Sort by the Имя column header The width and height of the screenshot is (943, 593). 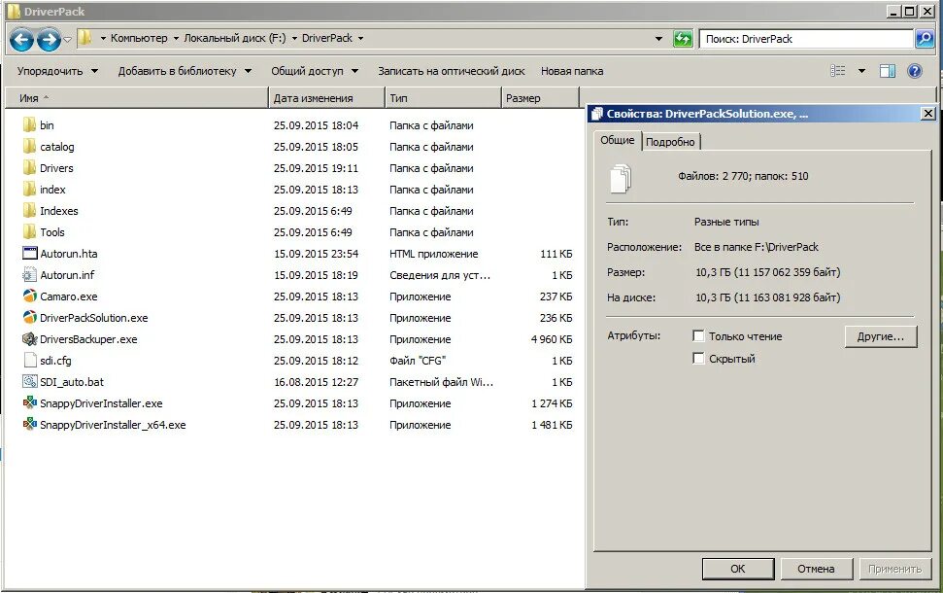pyautogui.click(x=137, y=98)
